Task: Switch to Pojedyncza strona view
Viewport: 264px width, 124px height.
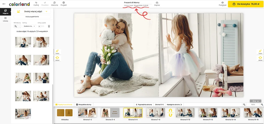Action: (x=64, y=105)
